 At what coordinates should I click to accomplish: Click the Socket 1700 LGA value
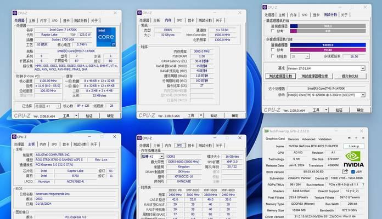pos(63,39)
